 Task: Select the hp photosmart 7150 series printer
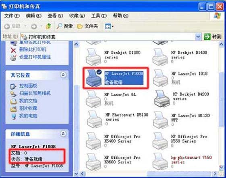182,162
